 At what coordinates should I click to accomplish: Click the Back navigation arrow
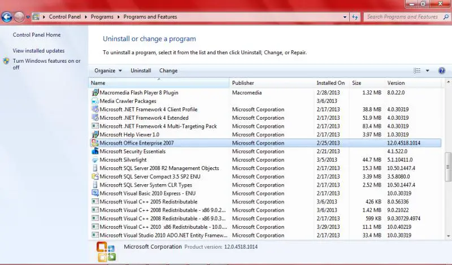click(7, 17)
